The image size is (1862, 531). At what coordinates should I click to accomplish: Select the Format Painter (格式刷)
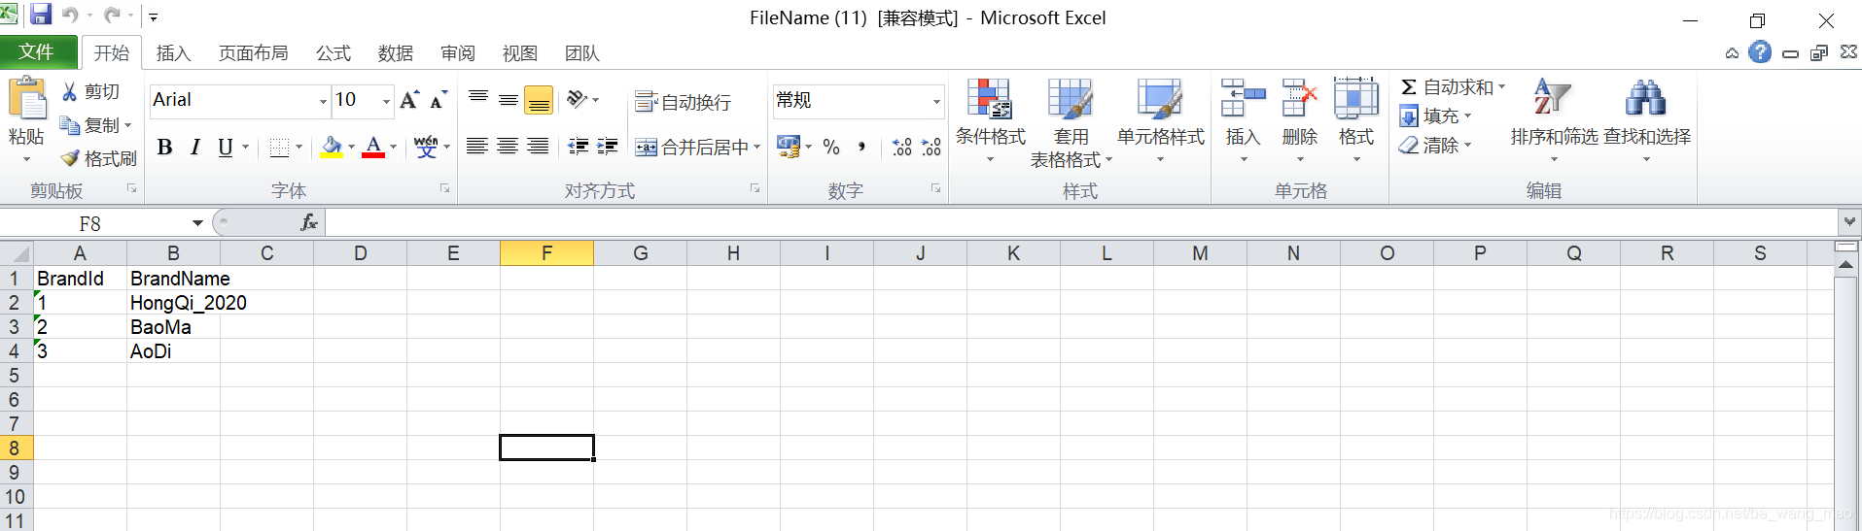click(99, 158)
